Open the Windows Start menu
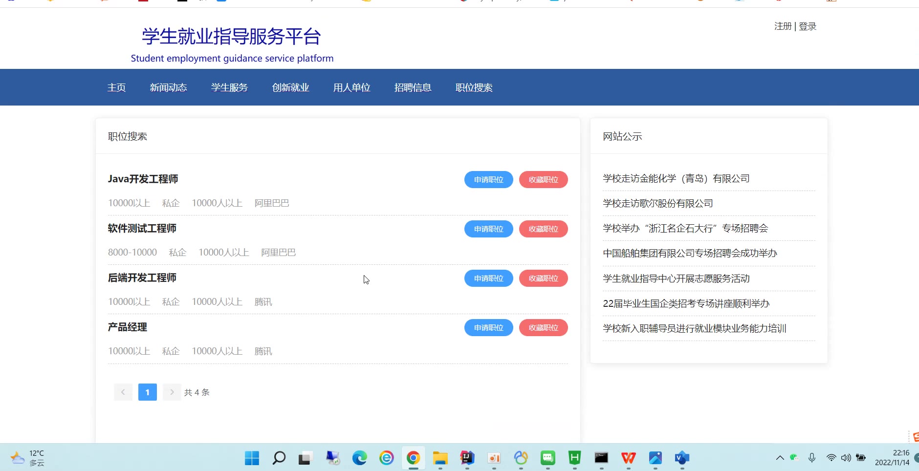Viewport: 919px width, 471px height. [252, 458]
